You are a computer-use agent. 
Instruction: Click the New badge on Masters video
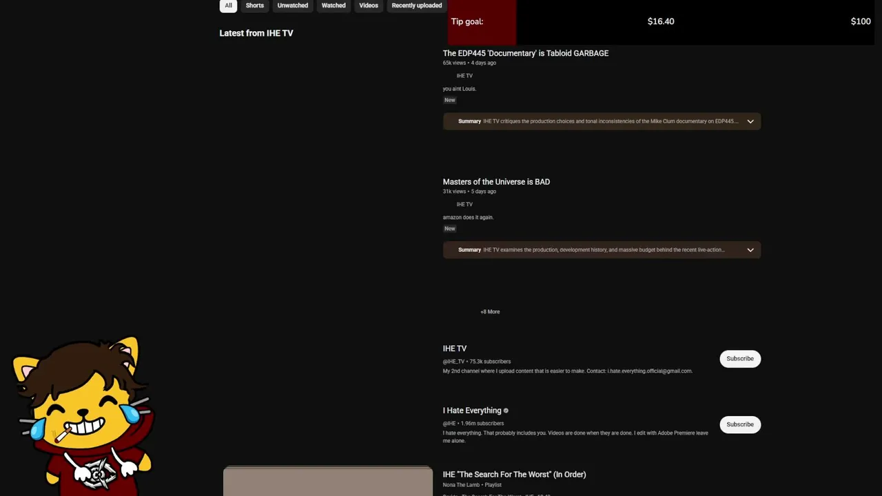(x=450, y=229)
